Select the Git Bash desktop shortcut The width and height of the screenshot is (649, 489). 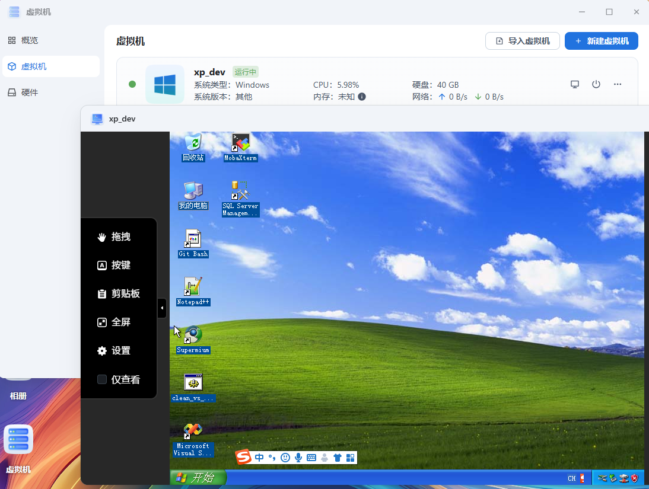(193, 243)
